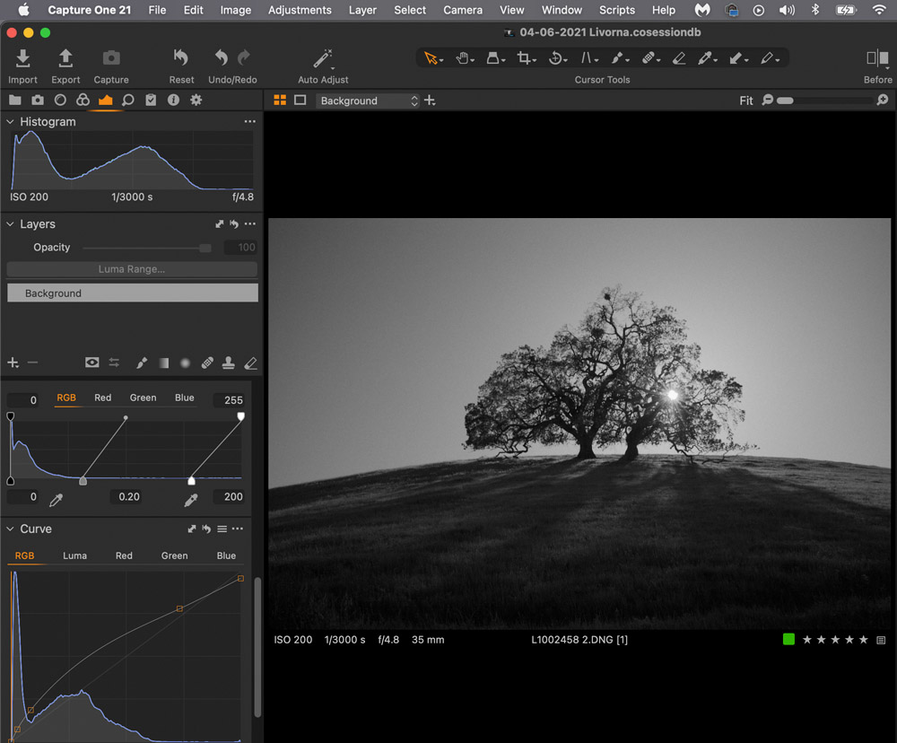Click the Opacity slider in Layers
This screenshot has height=743, width=897.
147,248
